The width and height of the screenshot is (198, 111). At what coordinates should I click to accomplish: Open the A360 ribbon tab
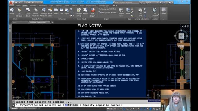click(82, 6)
